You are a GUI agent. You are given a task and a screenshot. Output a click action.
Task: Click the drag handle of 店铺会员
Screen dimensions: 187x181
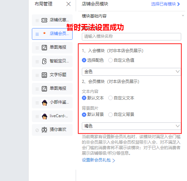coord(37,34)
